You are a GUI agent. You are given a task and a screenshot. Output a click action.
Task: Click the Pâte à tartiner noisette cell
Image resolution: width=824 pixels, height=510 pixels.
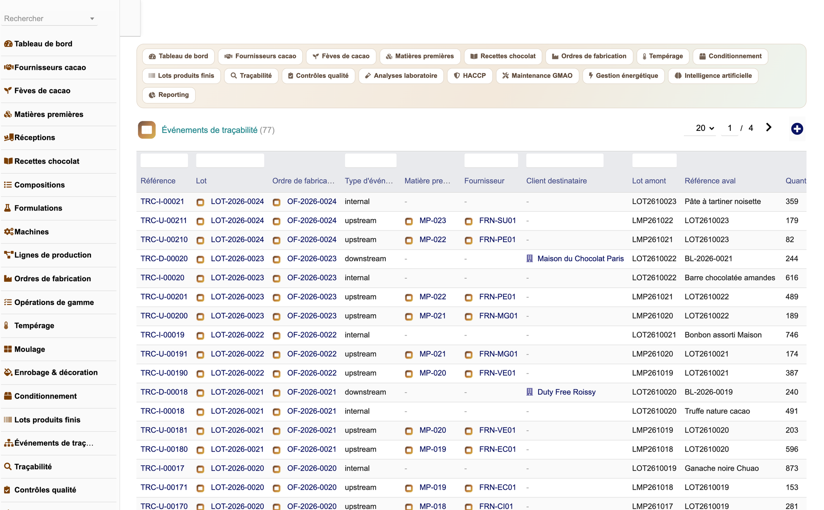722,202
